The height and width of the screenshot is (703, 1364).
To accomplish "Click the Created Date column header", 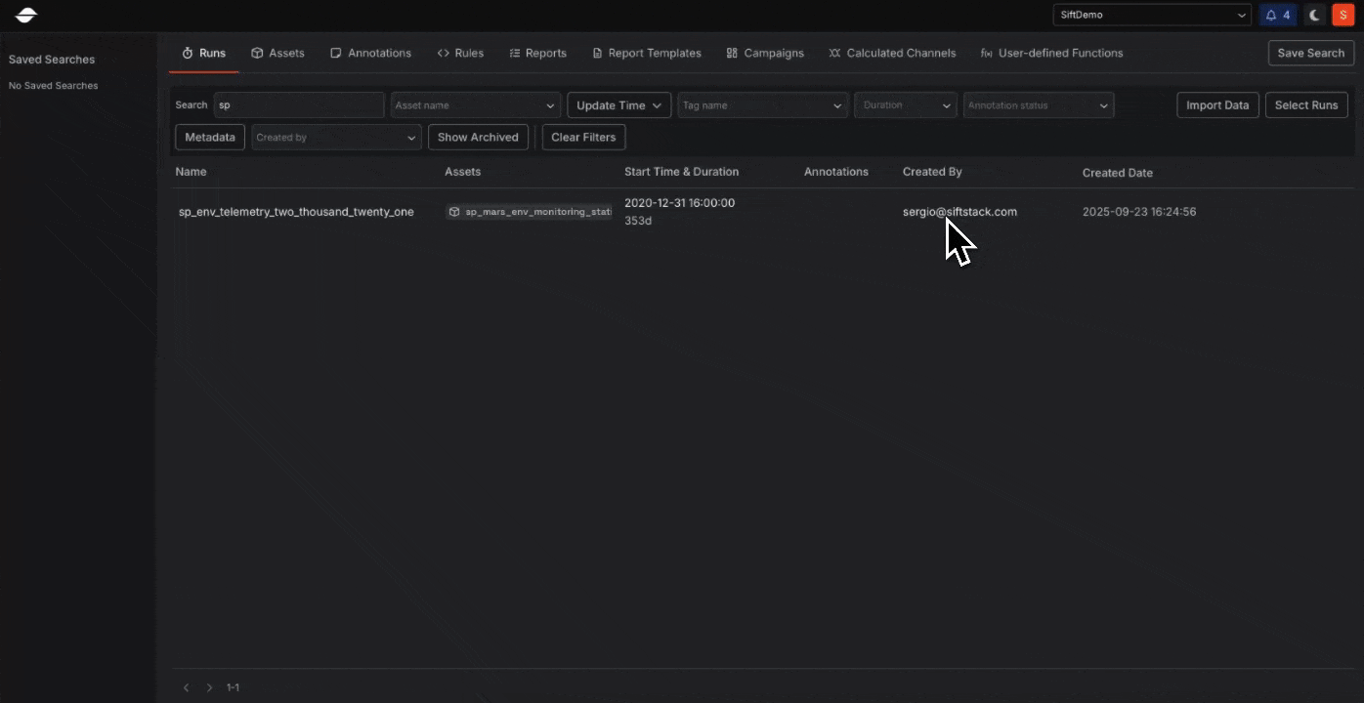I will 1118,173.
